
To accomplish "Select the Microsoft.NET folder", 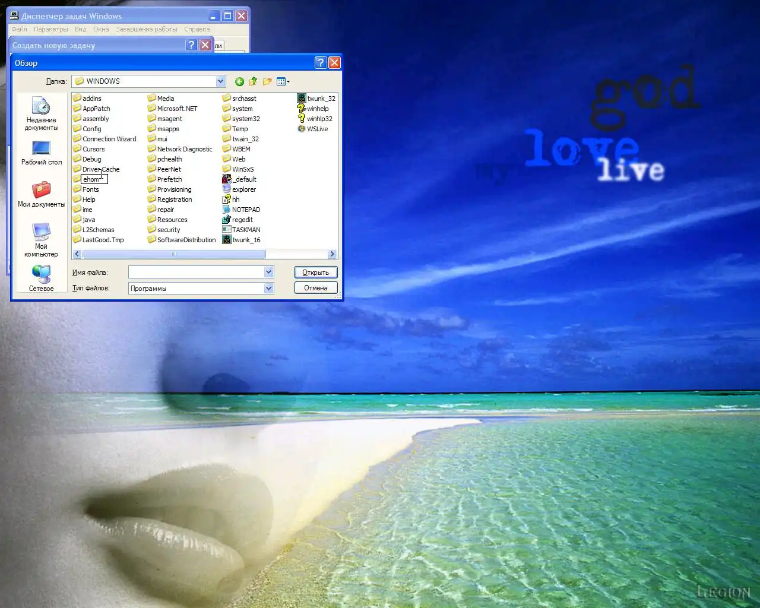I will pyautogui.click(x=172, y=109).
